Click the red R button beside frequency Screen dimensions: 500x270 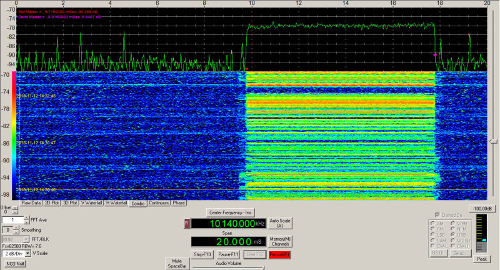[x=187, y=224]
